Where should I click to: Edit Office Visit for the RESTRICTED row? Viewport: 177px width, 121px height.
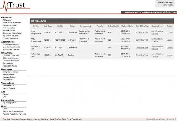(142, 40)
